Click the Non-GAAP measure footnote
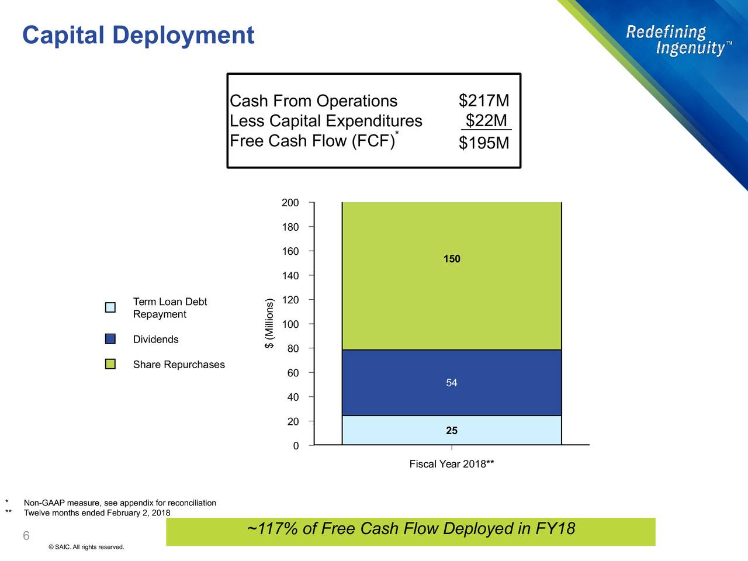Viewport: 748px width, 561px height. click(x=120, y=503)
